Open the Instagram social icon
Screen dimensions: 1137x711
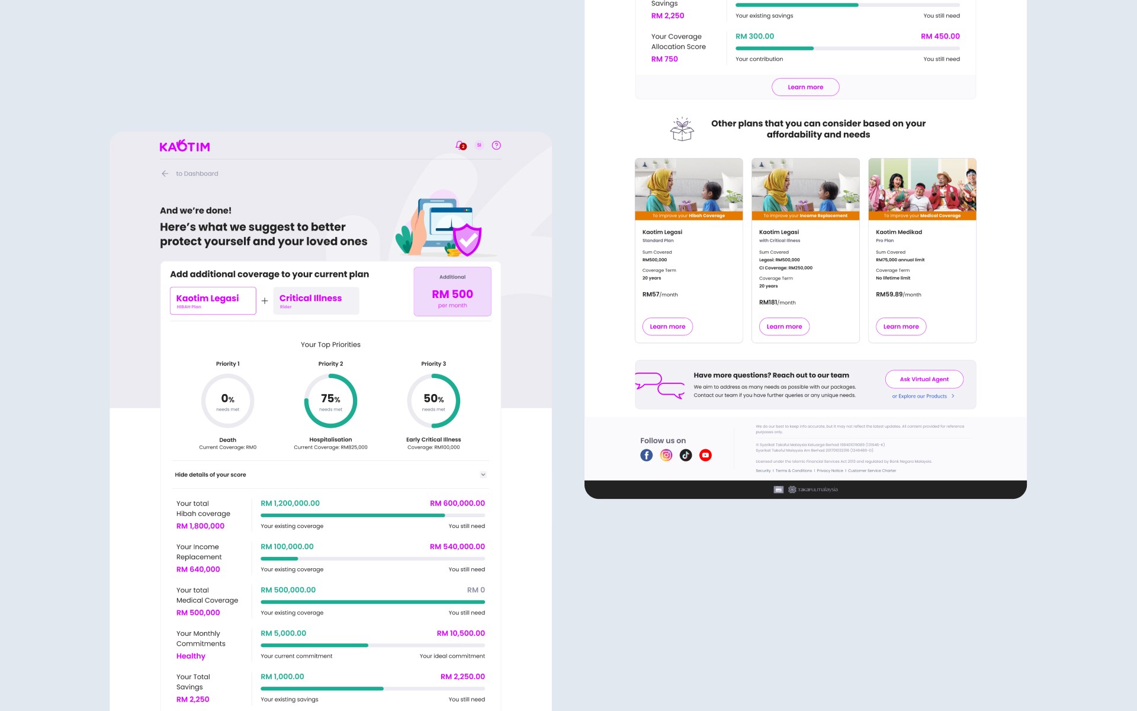pos(666,455)
